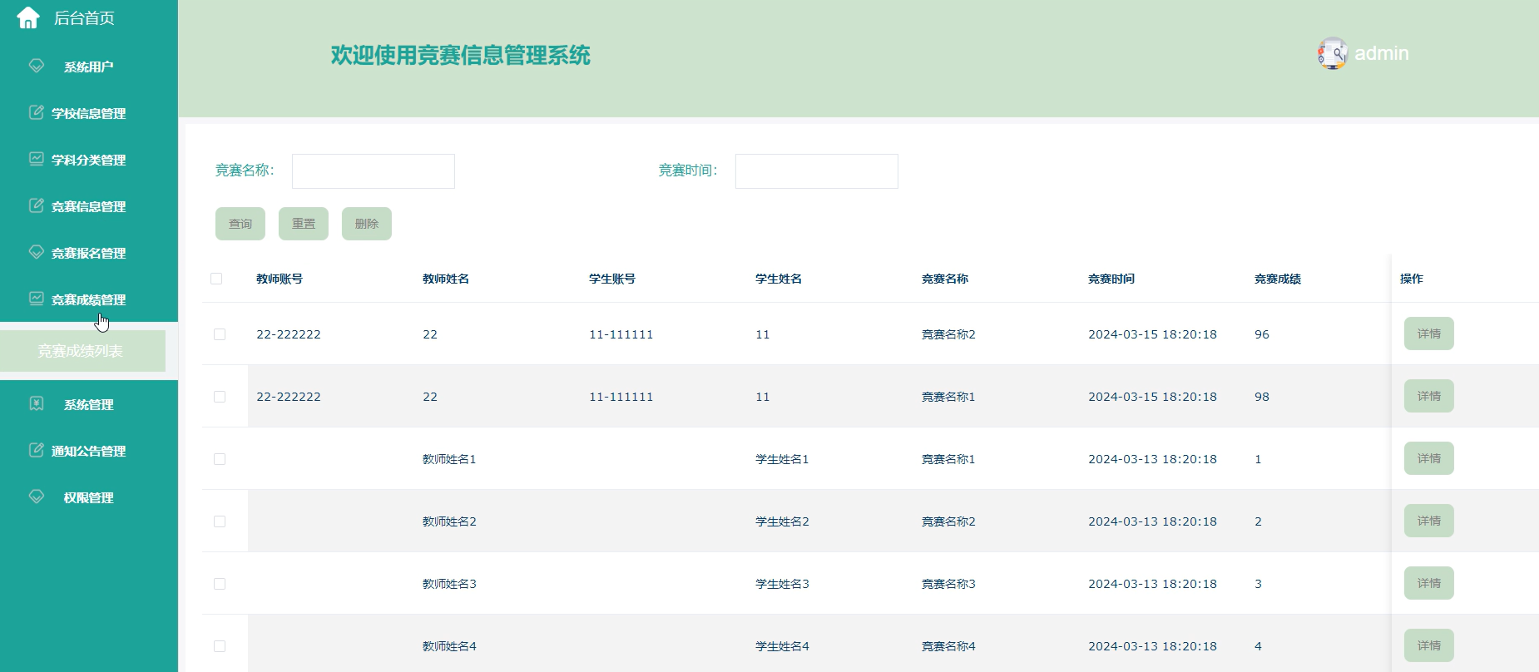Expand the 系统用户 menu

point(89,67)
